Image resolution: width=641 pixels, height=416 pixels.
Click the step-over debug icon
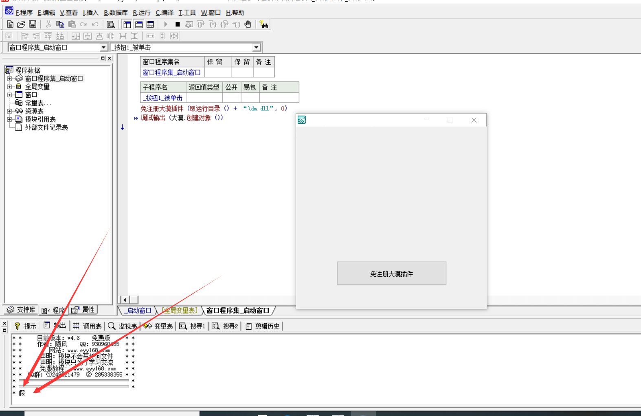click(x=201, y=24)
